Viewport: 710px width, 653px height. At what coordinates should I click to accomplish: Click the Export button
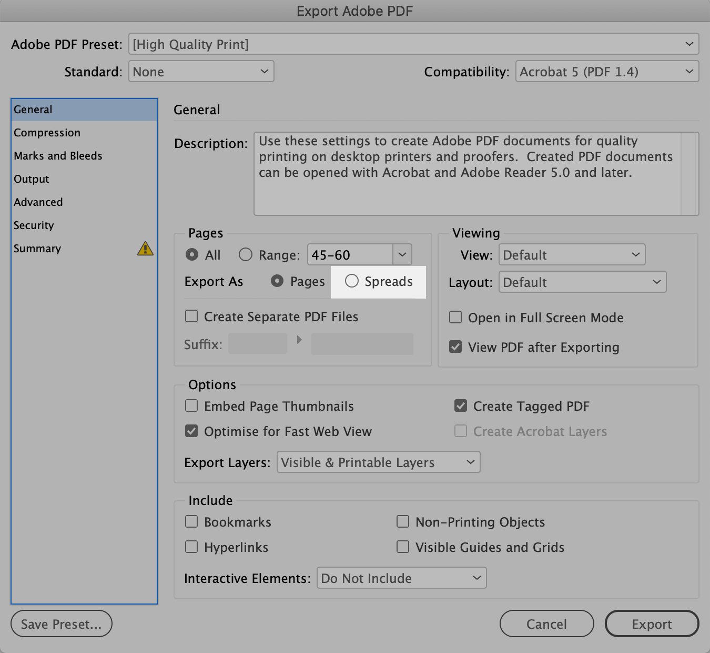pos(652,624)
